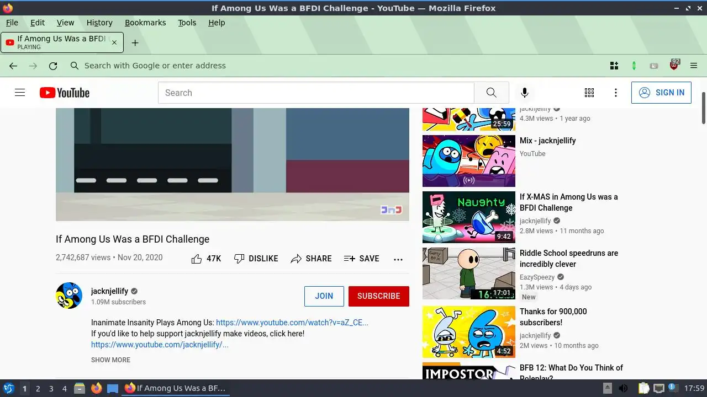Focus the Firefox address bar
The image size is (707, 397).
(337, 66)
